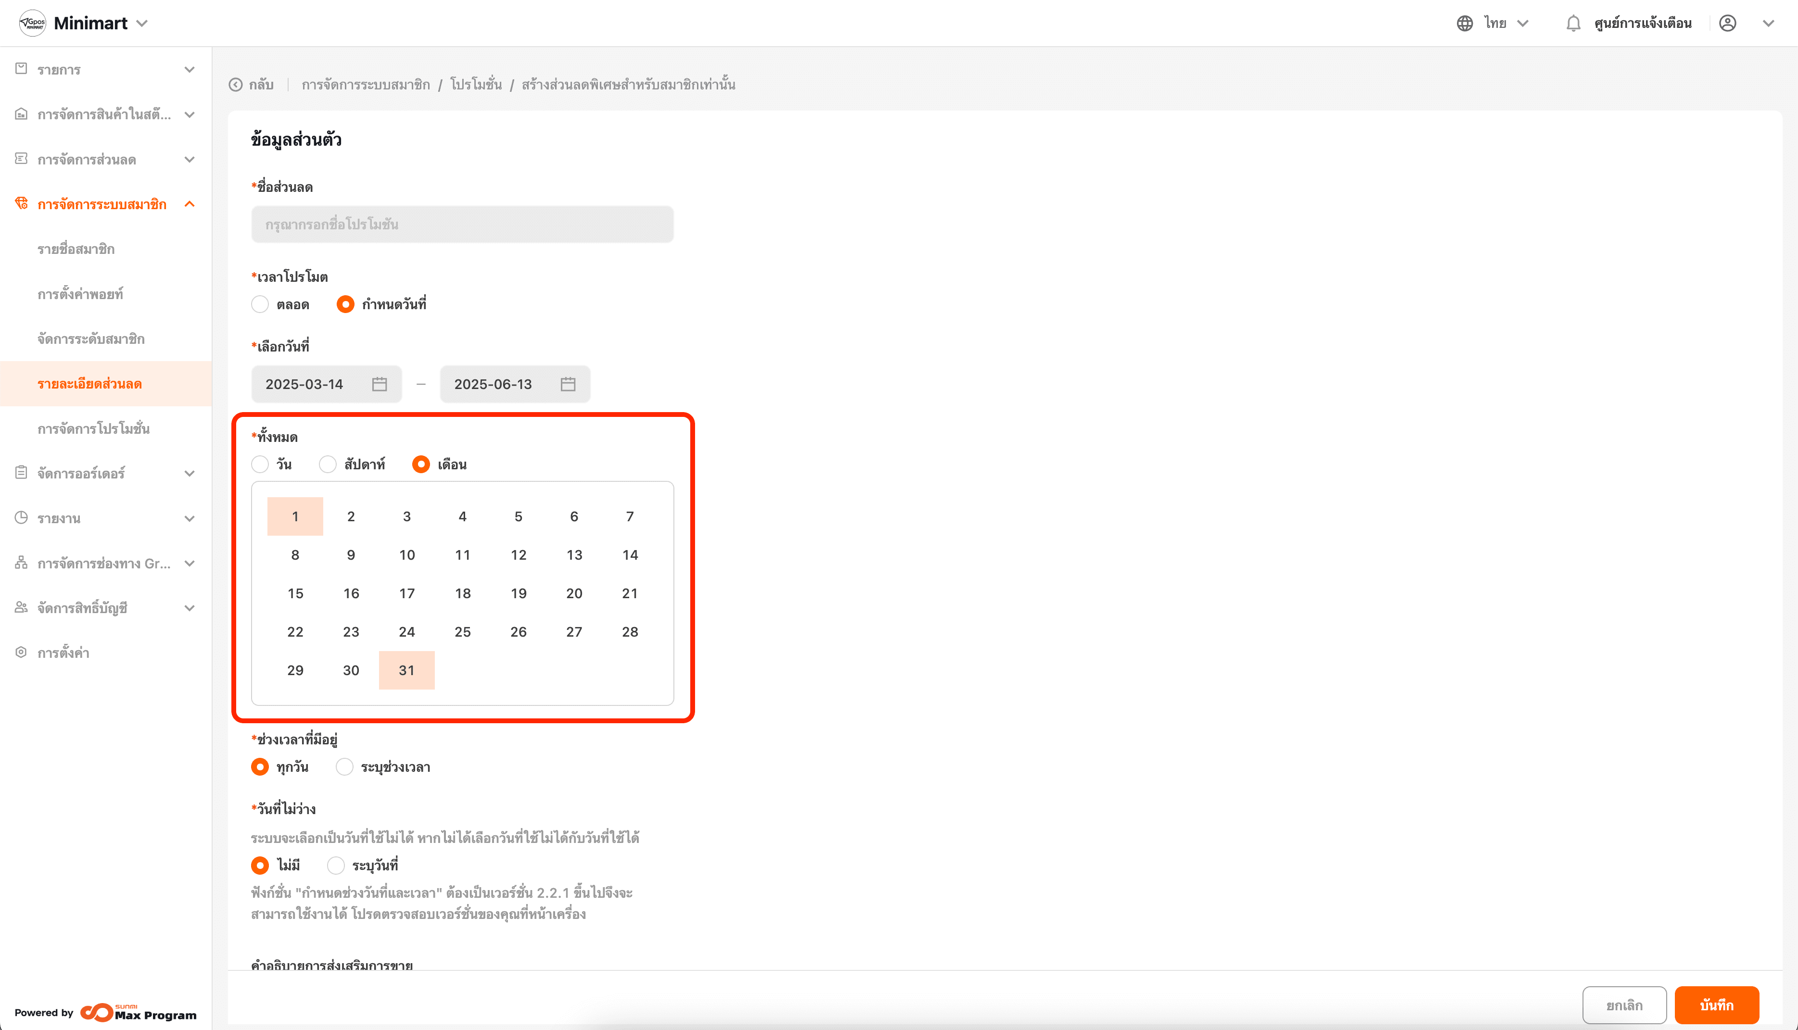Click the รายงาน pie chart icon
1798x1030 pixels.
21,518
